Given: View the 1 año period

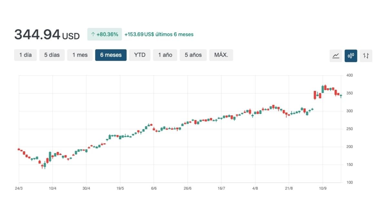Looking at the screenshot, I should tap(165, 55).
